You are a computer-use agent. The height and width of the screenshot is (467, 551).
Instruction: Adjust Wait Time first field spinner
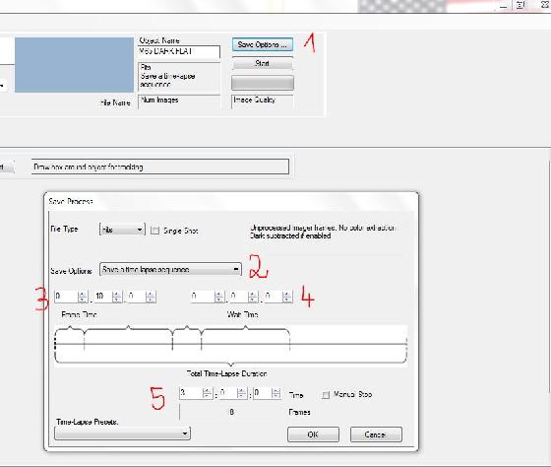point(208,297)
